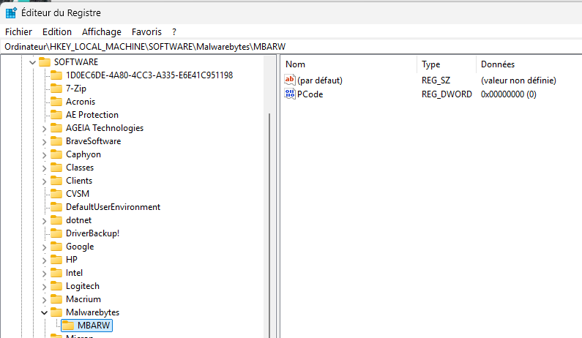Click the Classes folder icon
The image size is (582, 338).
coord(56,168)
